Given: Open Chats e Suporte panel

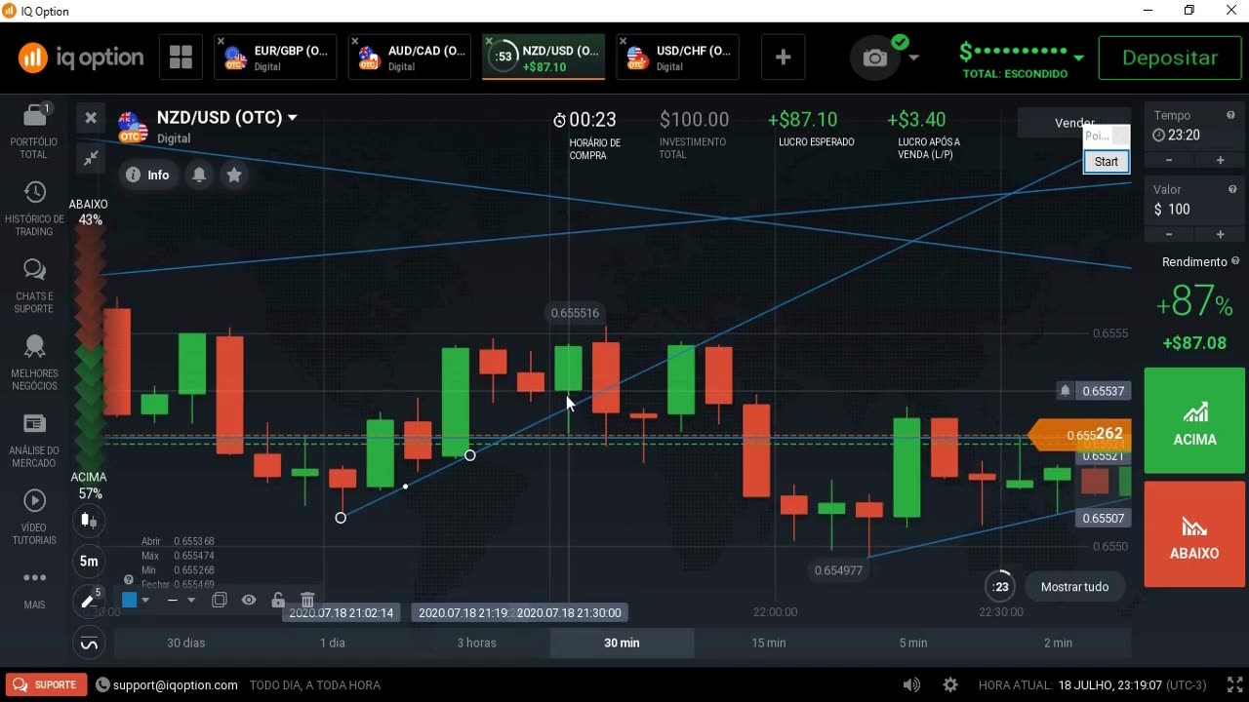Looking at the screenshot, I should click(x=34, y=286).
